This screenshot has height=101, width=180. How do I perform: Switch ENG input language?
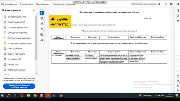[163, 95]
